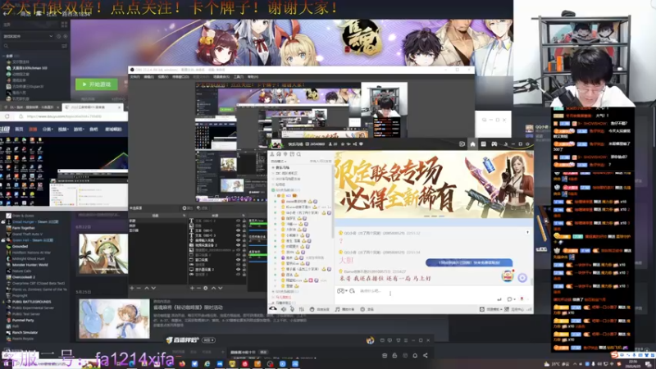
Task: Expand the red-text sub-channel in YY list
Action: point(274,297)
